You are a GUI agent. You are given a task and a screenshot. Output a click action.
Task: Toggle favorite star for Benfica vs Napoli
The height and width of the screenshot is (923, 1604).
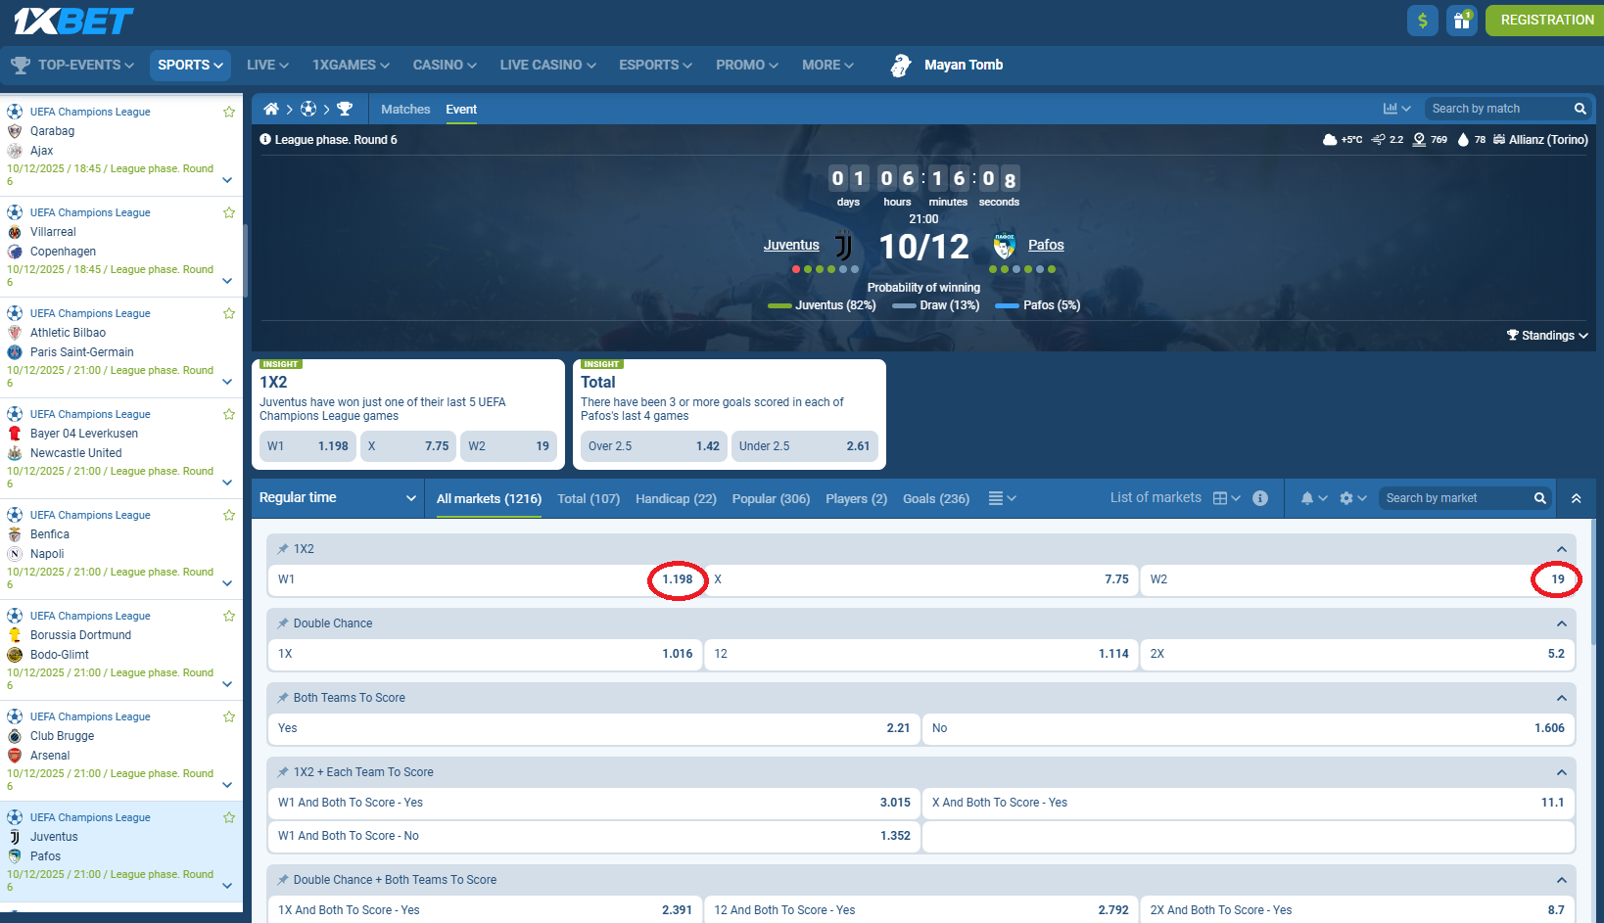tap(229, 515)
